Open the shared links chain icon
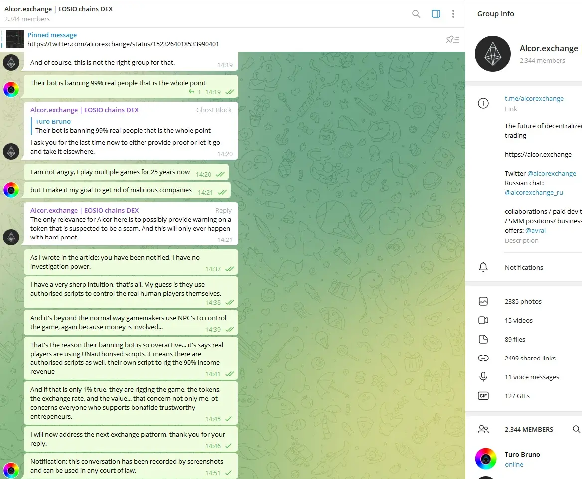Viewport: 582px width, 479px height. click(x=483, y=358)
